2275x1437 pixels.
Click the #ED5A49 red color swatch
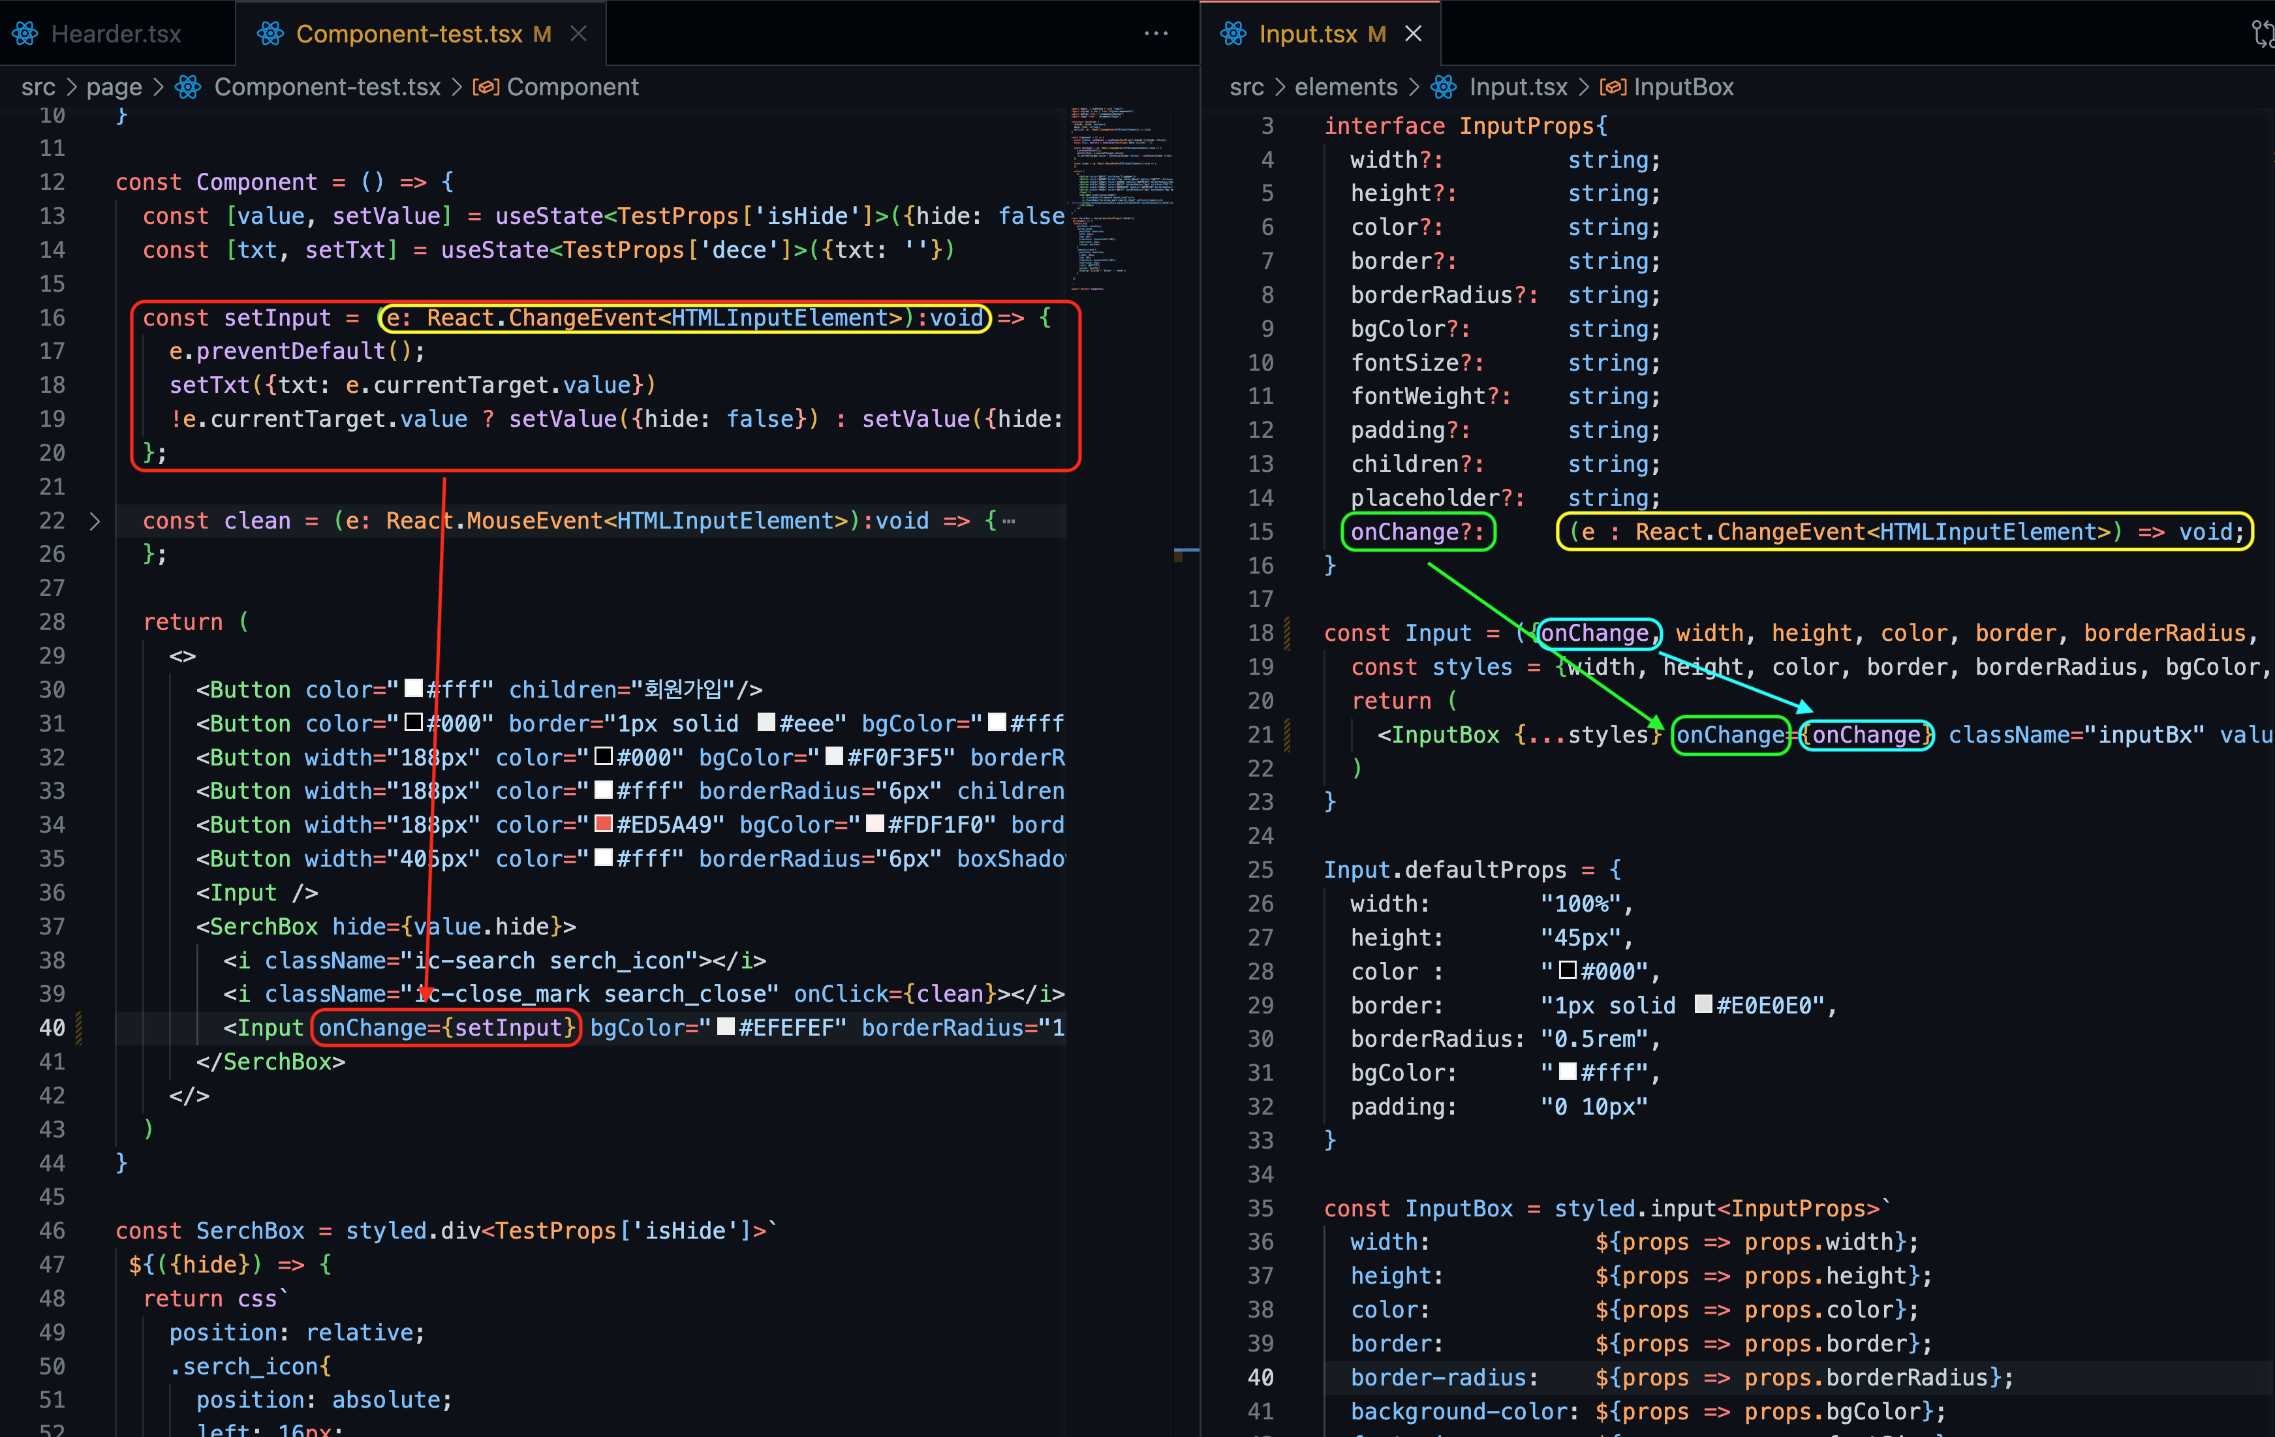[604, 824]
